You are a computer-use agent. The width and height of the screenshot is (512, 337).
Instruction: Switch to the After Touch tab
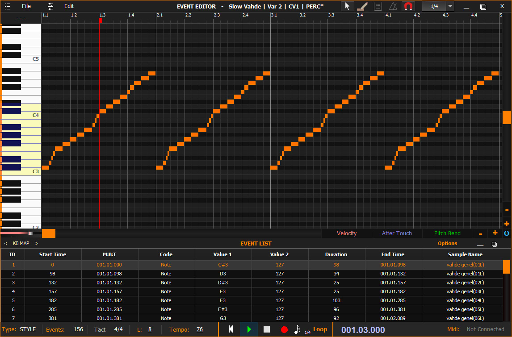pos(397,233)
